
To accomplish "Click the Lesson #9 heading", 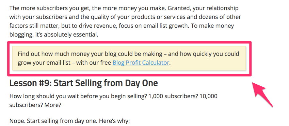I will click(x=83, y=83).
